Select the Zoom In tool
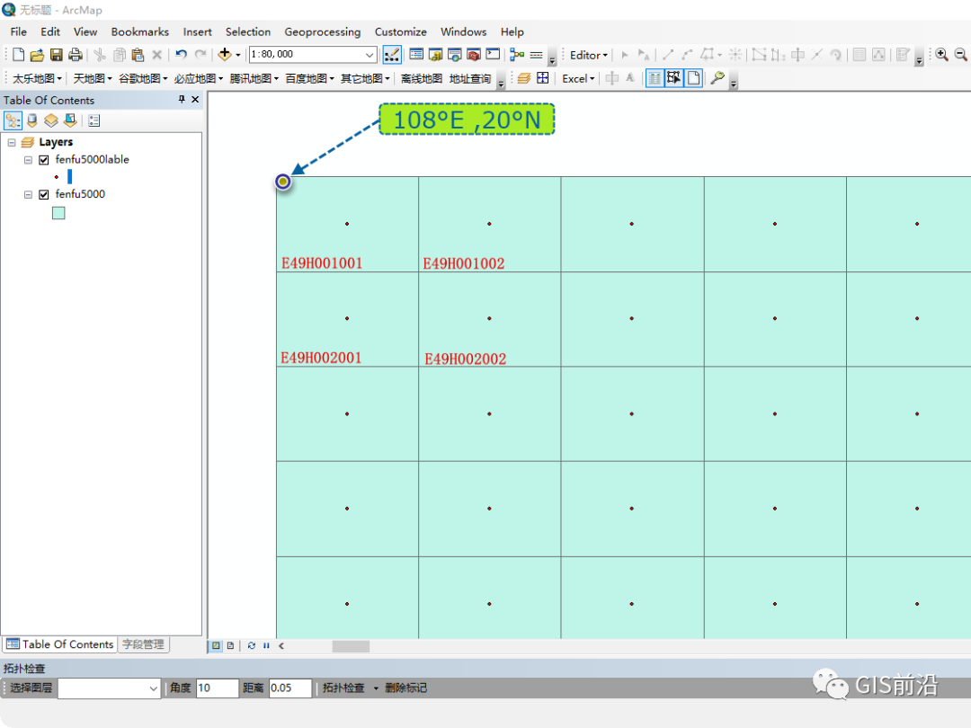This screenshot has height=728, width=971. tap(942, 55)
